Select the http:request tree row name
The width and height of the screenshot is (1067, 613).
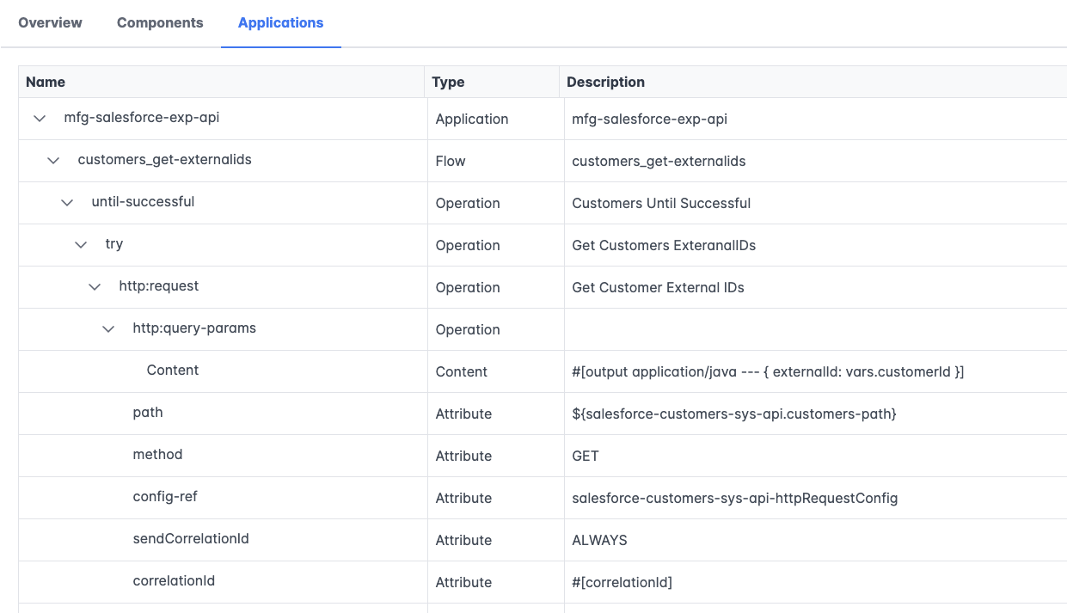click(159, 285)
